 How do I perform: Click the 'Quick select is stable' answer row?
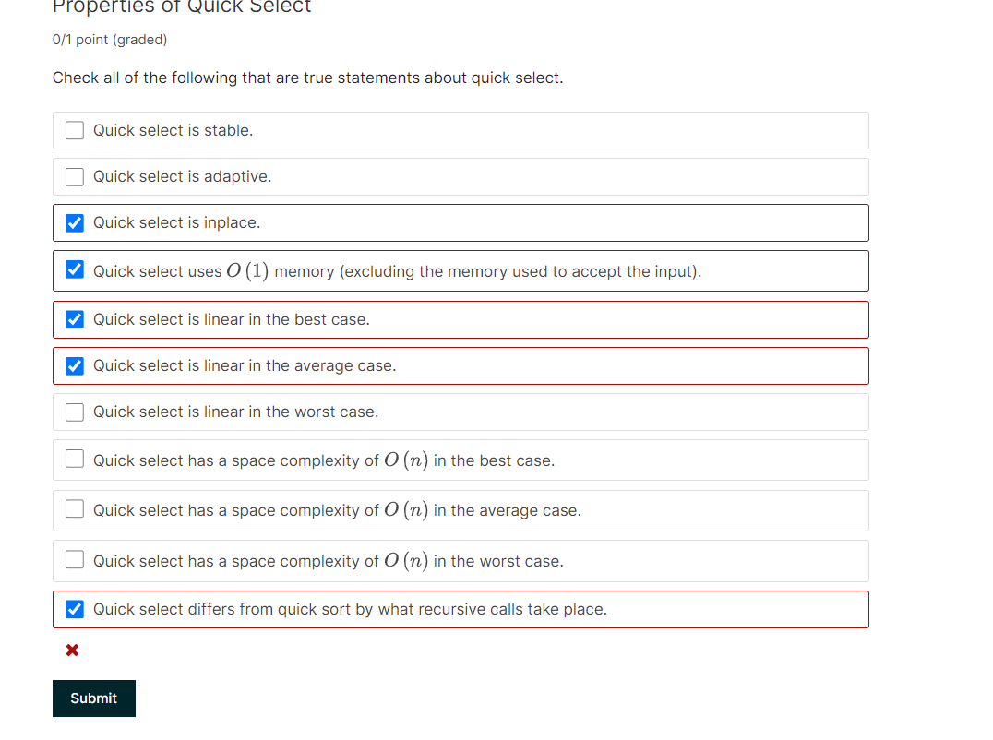click(x=461, y=130)
